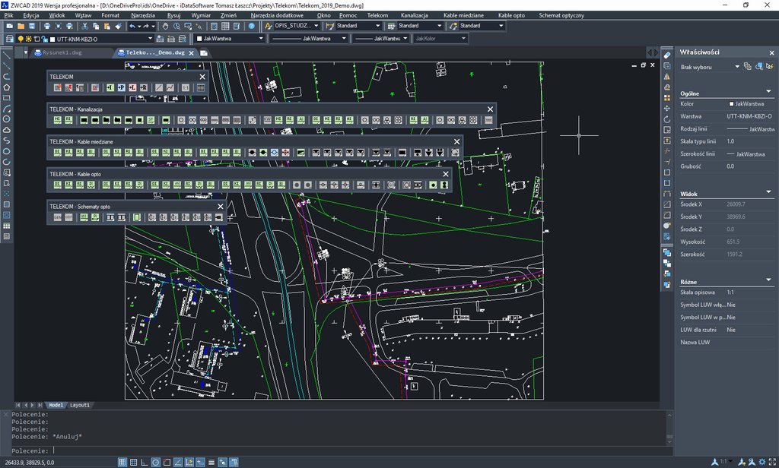Screen dimensions: 779x468
Task: Collapse the Ogólne properties section
Action: click(x=768, y=93)
